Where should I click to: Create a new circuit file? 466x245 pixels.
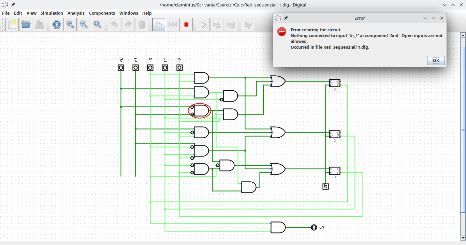click(12, 24)
